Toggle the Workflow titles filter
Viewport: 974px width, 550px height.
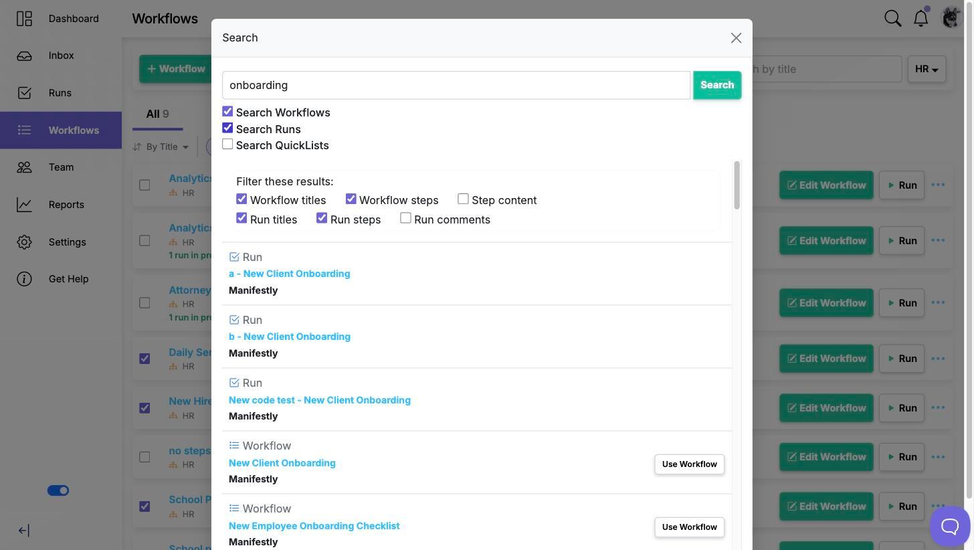coord(241,199)
